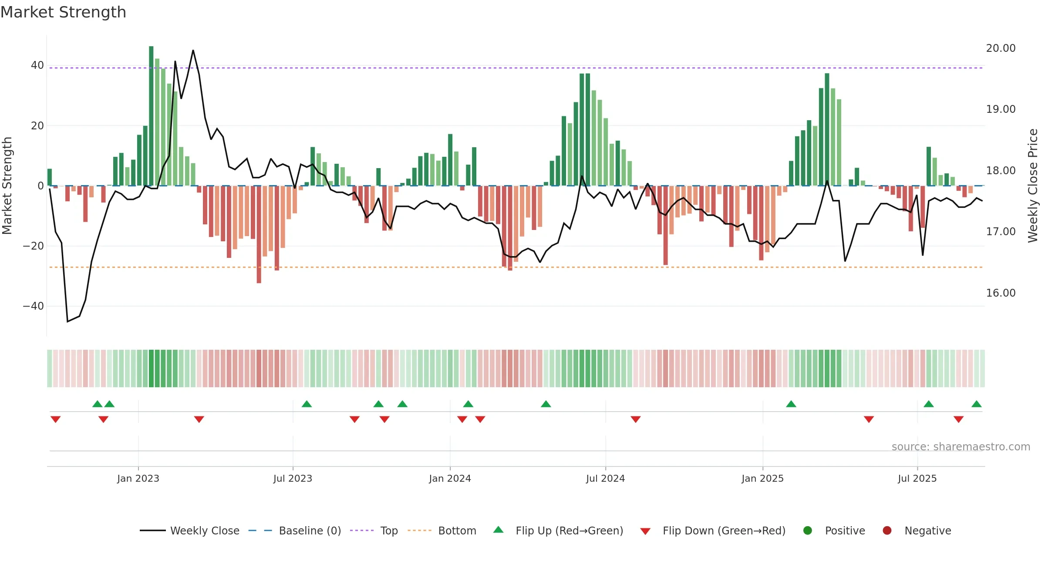Click the Jan 2023 axis label
The height and width of the screenshot is (588, 1045).
click(138, 479)
